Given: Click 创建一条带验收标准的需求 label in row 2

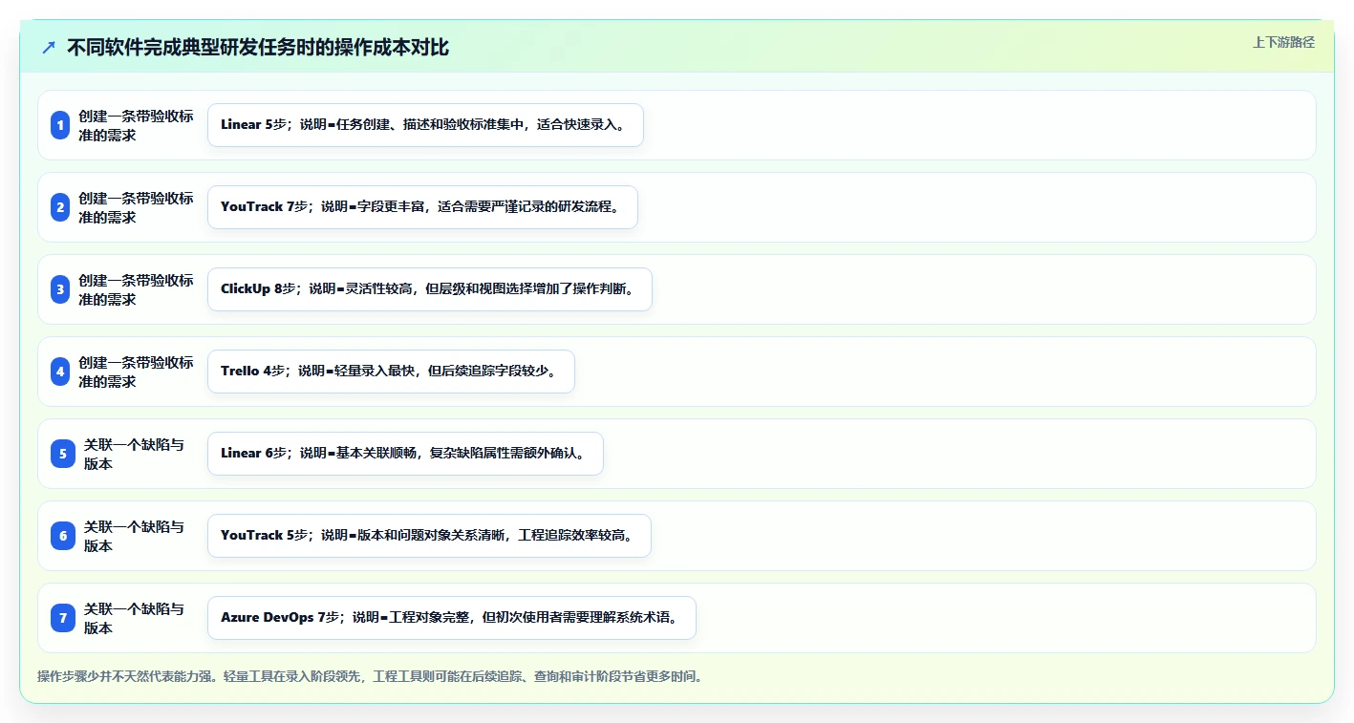Looking at the screenshot, I should [137, 207].
